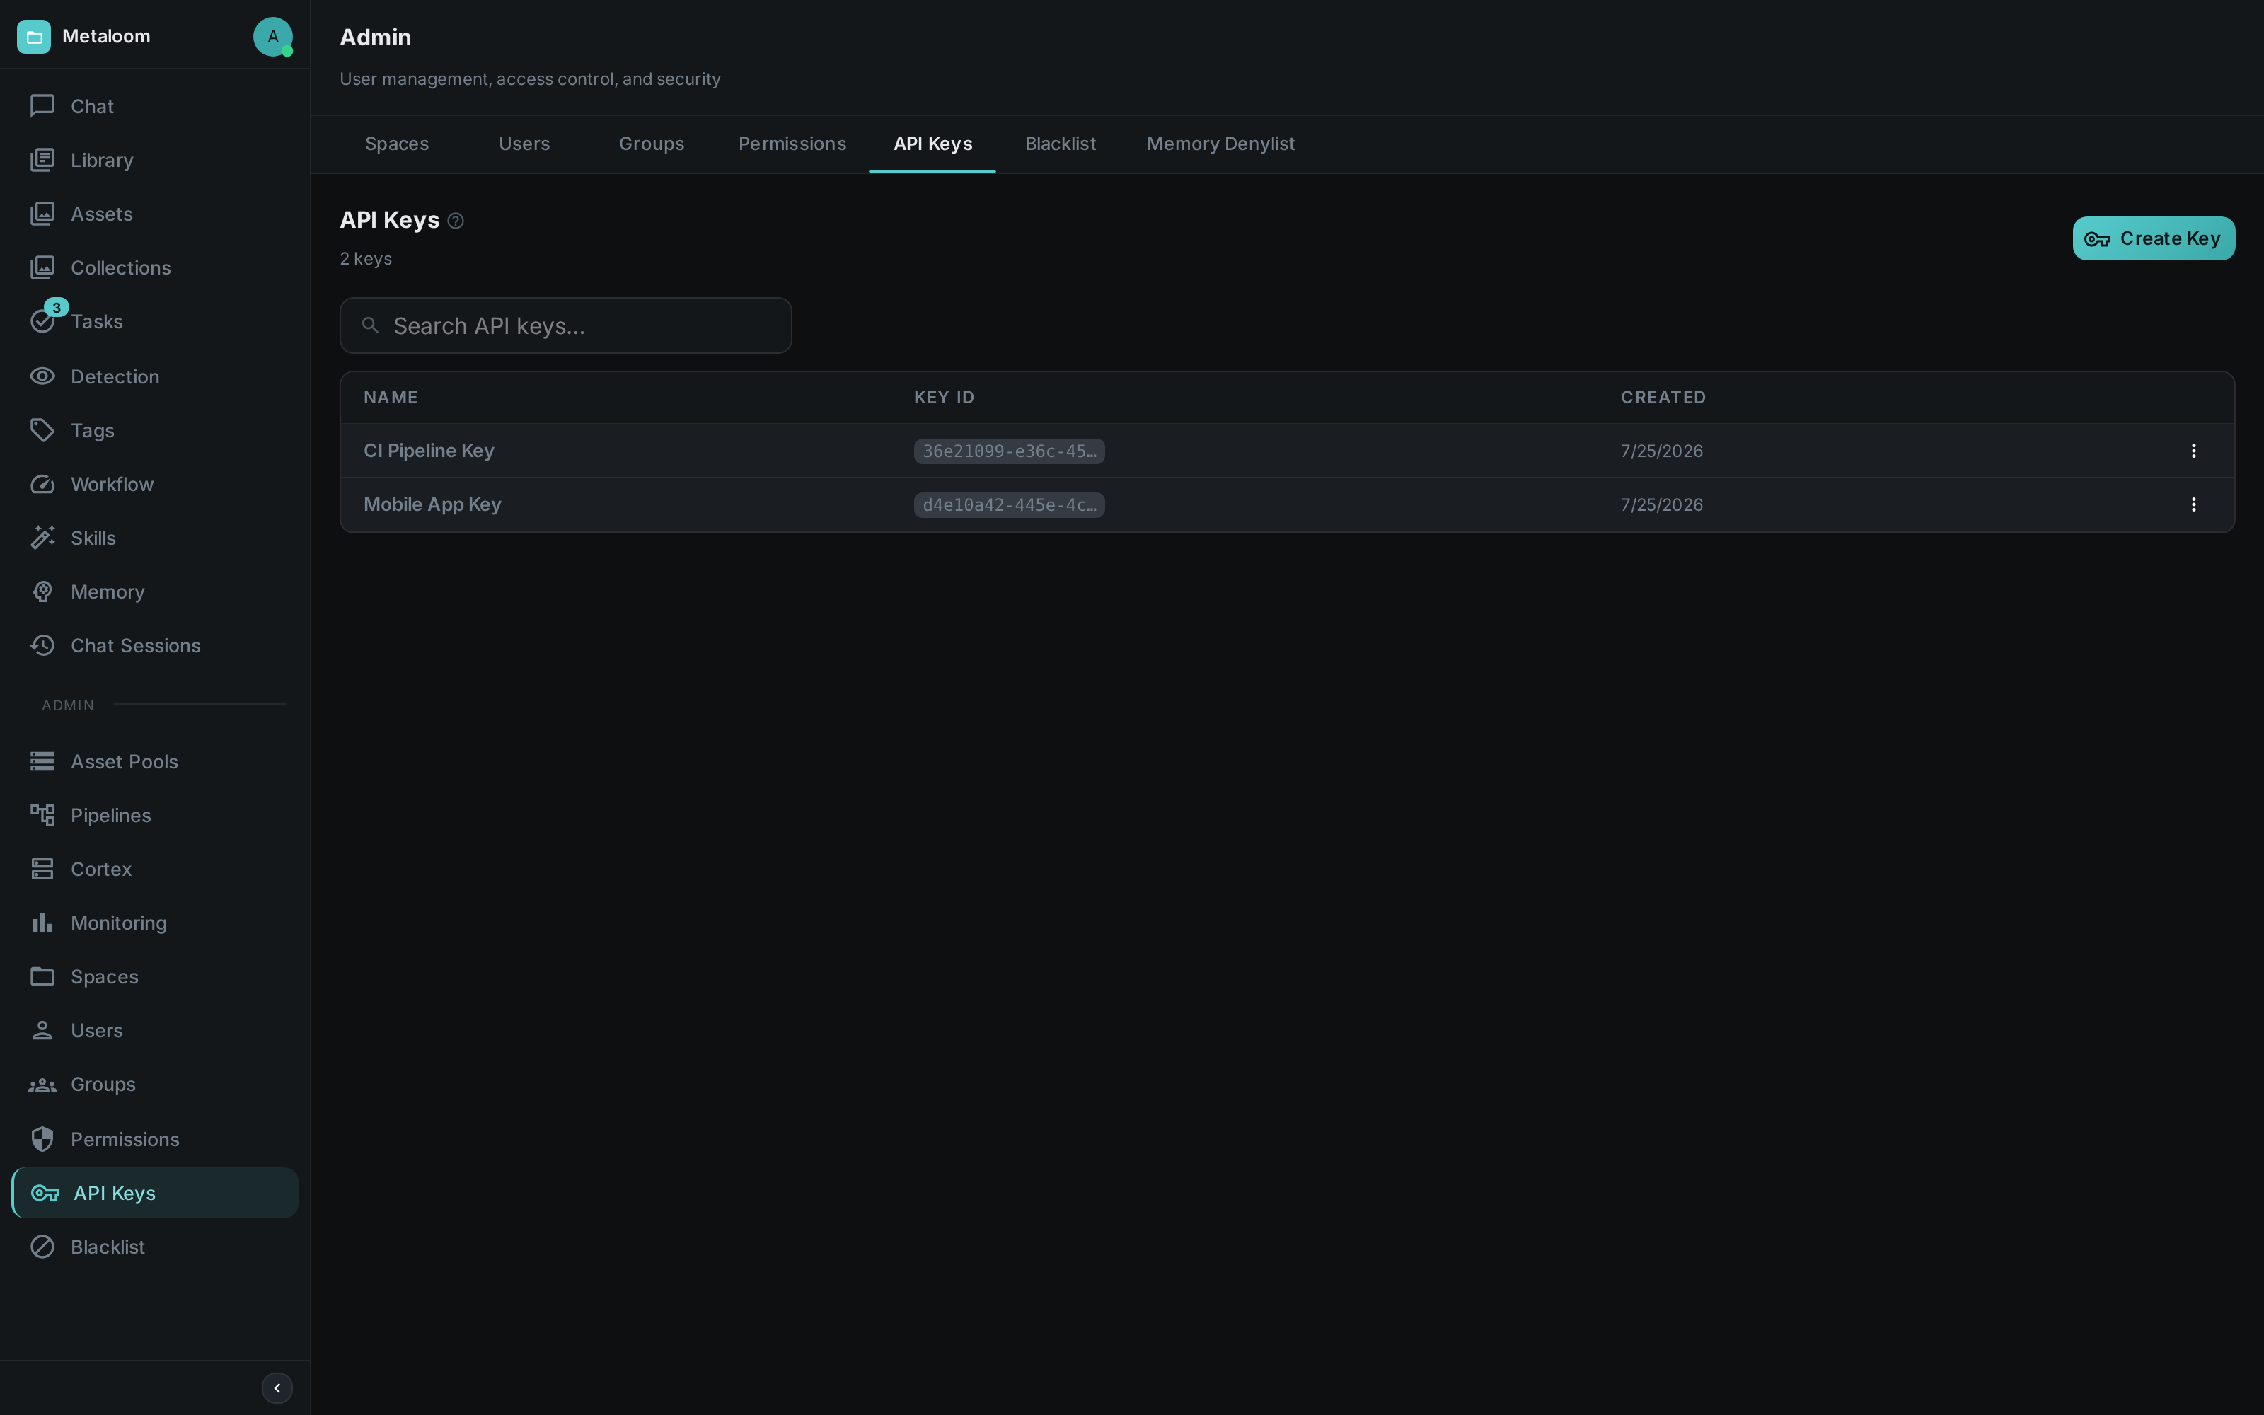Click key ID d4e10a42-445e-4c…
2264x1415 pixels.
tap(1010, 504)
